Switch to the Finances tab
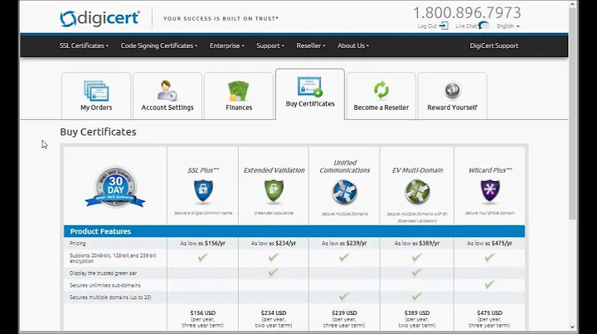 (x=239, y=96)
